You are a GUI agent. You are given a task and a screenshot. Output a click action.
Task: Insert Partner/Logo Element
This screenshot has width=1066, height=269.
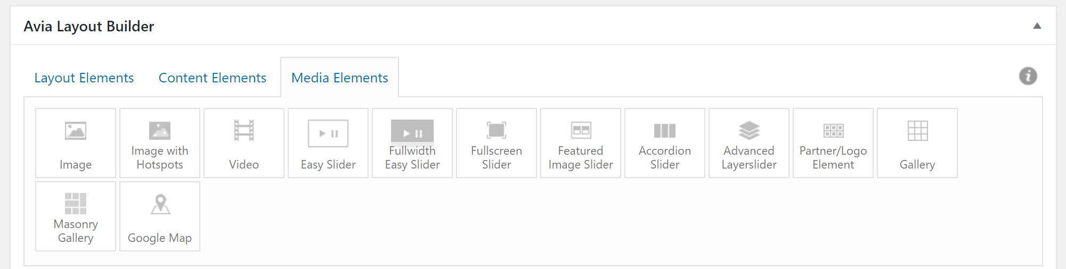point(833,143)
